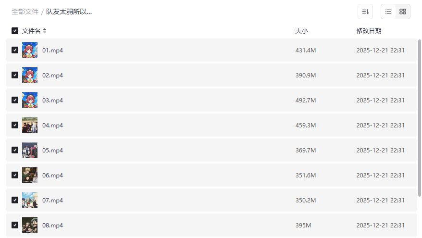Screen dimensions: 422x238
Task: Click the 大小 column header
Action: pyautogui.click(x=301, y=31)
